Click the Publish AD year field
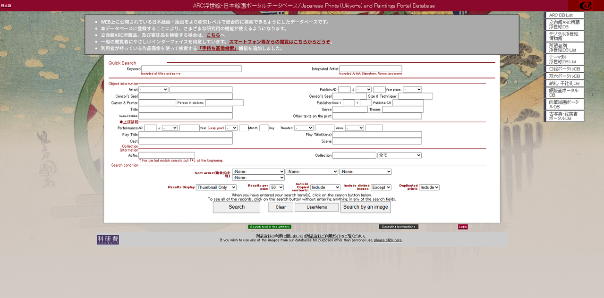This screenshot has height=298, width=604. [x=345, y=89]
